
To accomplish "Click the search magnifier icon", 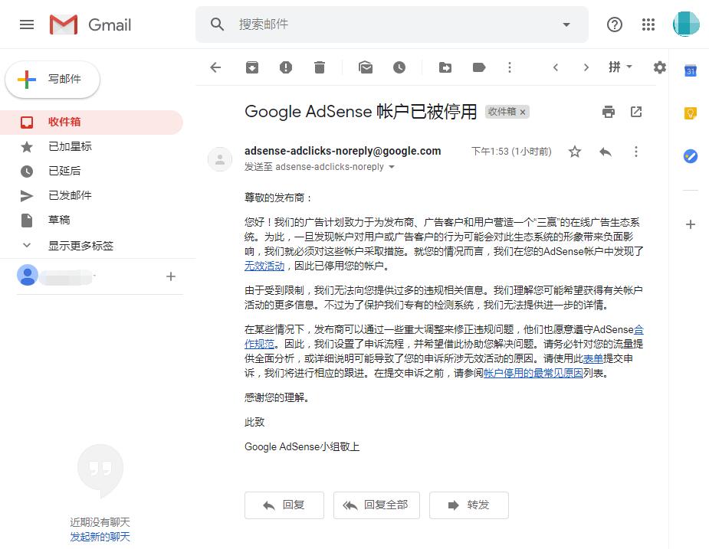I will click(x=218, y=25).
